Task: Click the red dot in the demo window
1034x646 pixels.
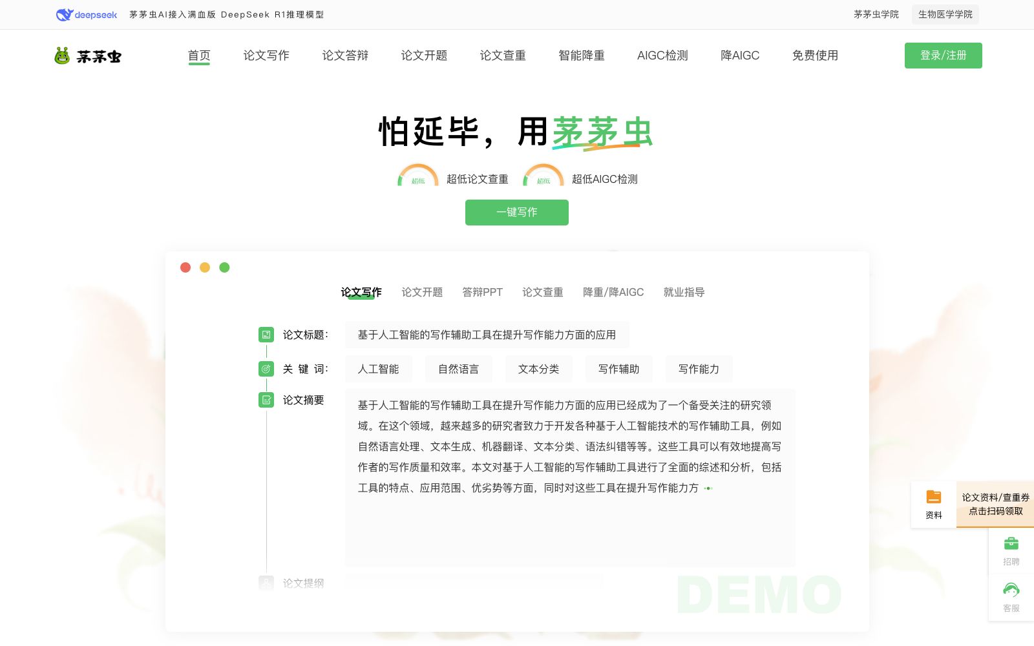Action: [185, 267]
